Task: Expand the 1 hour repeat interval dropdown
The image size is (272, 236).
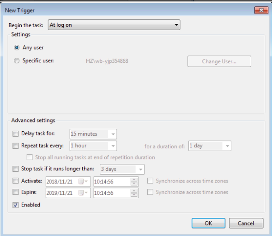Action: 93,146
